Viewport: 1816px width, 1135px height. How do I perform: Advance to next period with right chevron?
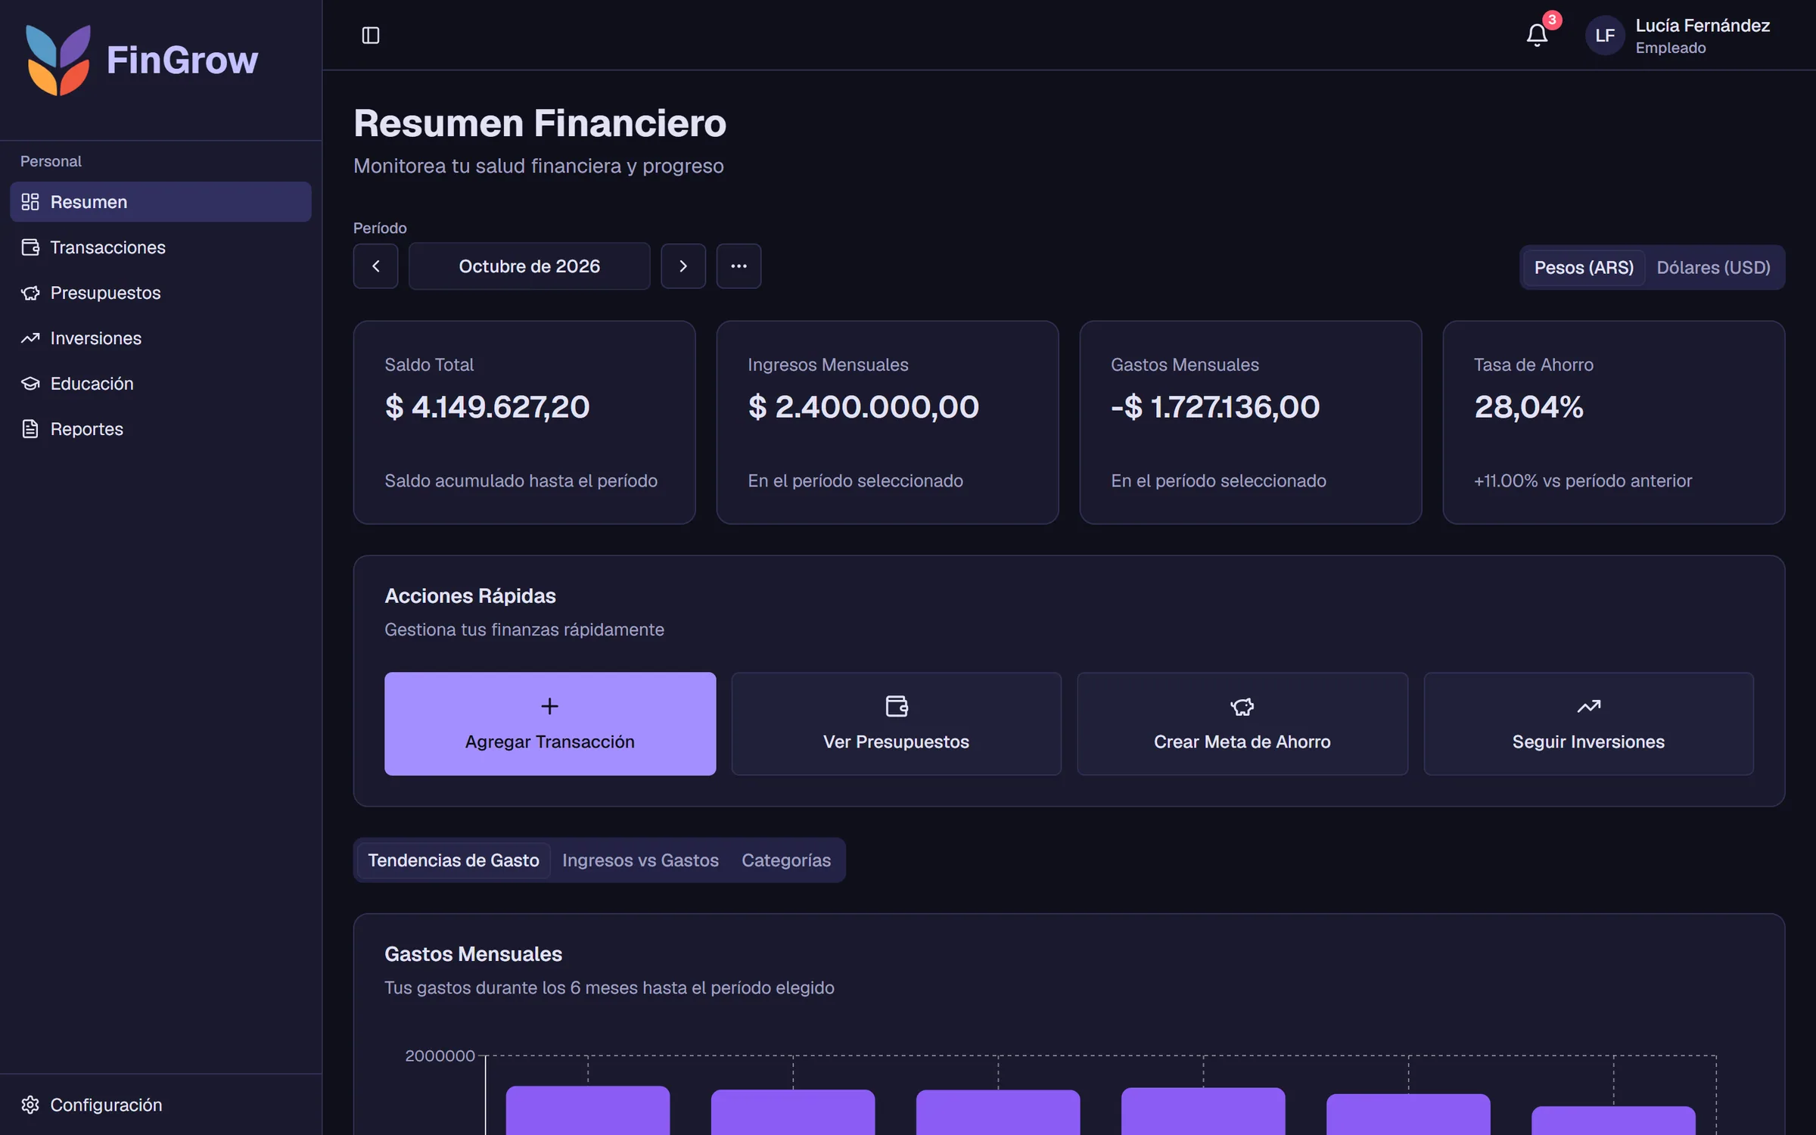coord(683,266)
